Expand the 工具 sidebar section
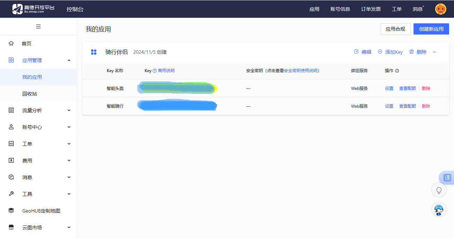Viewport: 454px width, 239px height. (69, 194)
